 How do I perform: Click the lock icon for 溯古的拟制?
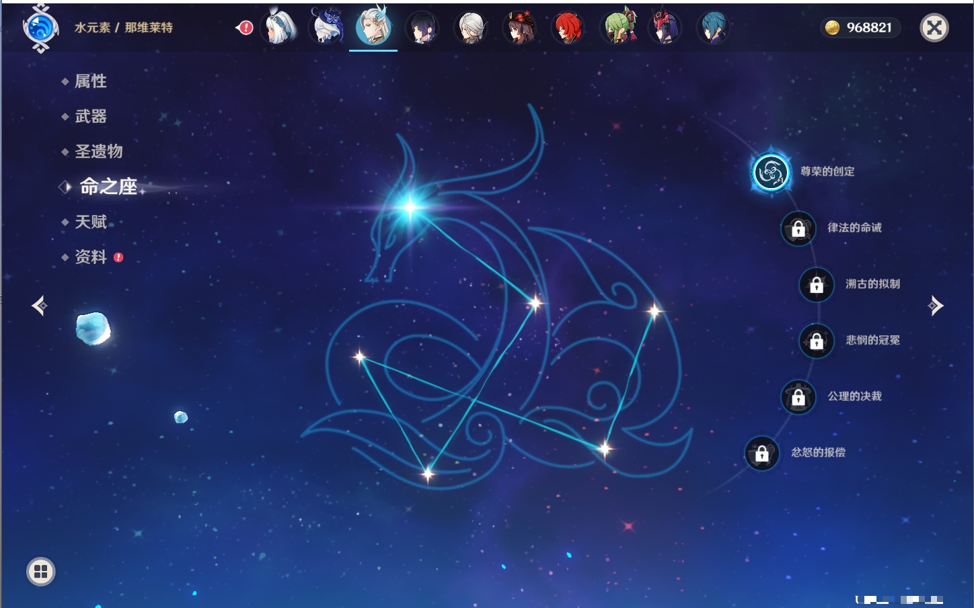pyautogui.click(x=817, y=285)
